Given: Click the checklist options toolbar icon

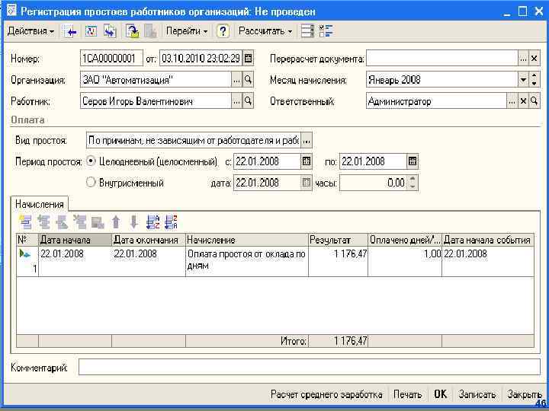Looking at the screenshot, I should [x=326, y=31].
